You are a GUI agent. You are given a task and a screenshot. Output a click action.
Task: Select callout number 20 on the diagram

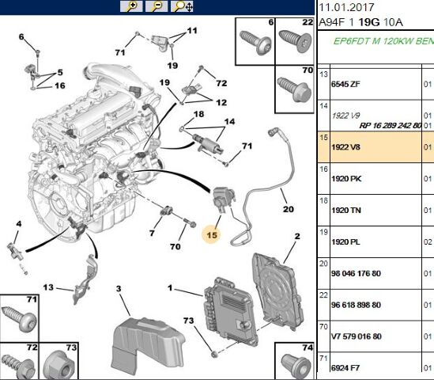point(288,209)
